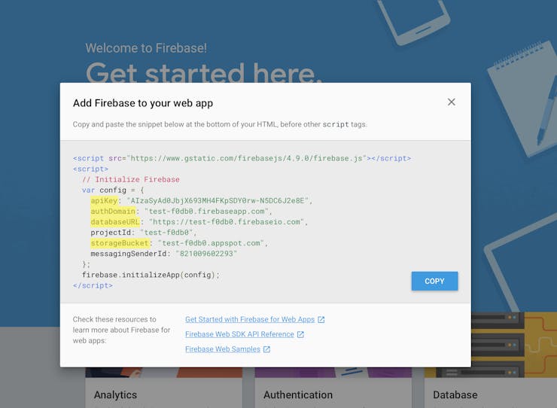The height and width of the screenshot is (408, 557).
Task: Click the storageBucket value appspot.com
Action: (x=211, y=243)
